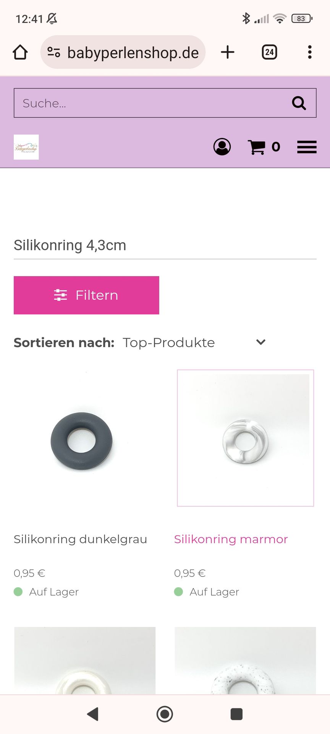Expand the Sortieren nach dropdown

pyautogui.click(x=194, y=343)
